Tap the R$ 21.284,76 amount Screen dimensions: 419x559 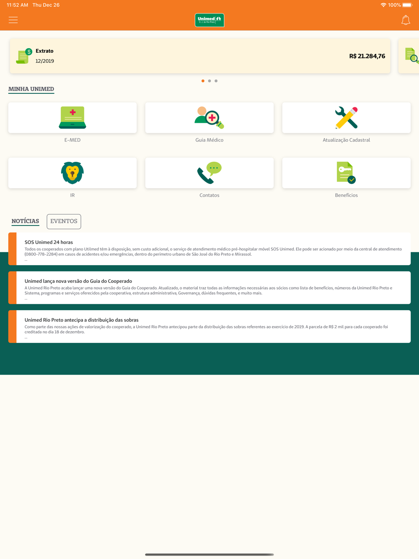[367, 56]
